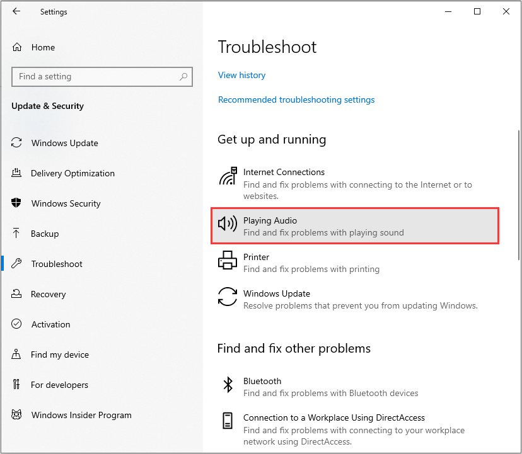Go to Activation settings
The width and height of the screenshot is (522, 454).
click(50, 324)
